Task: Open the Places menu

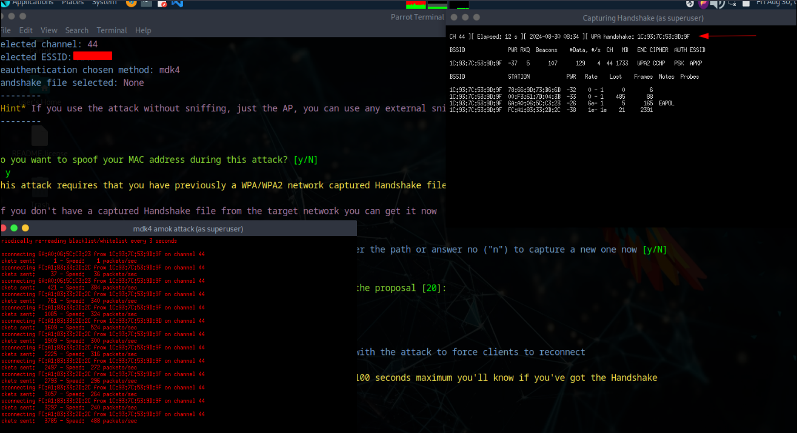Action: 73,3
